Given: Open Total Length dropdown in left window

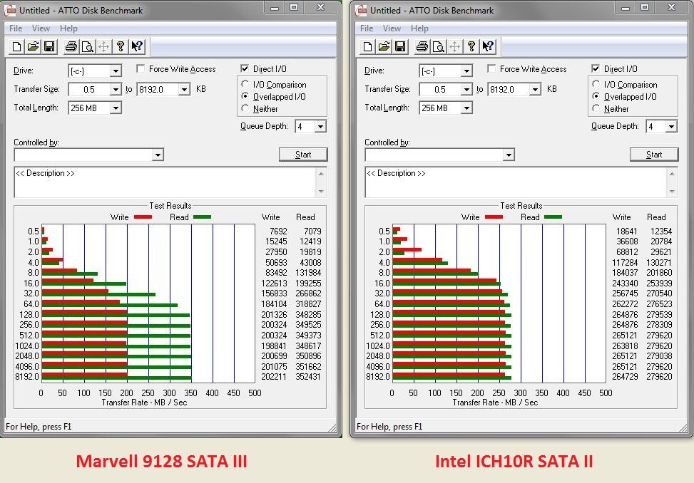Looking at the screenshot, I should (115, 108).
